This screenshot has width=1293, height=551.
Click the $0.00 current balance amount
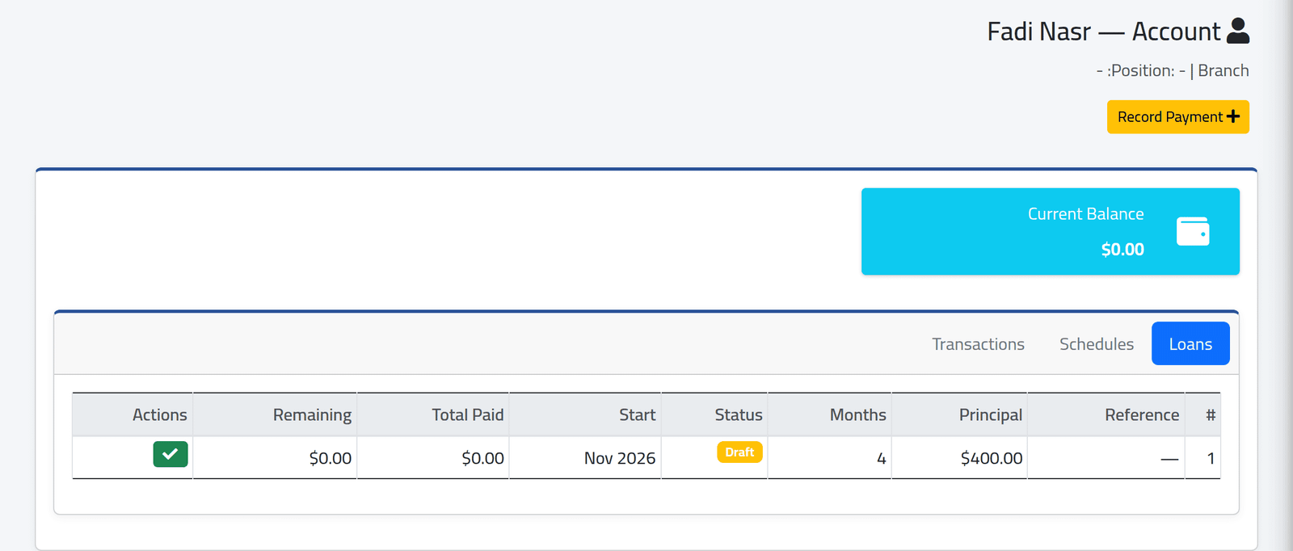pyautogui.click(x=1122, y=249)
